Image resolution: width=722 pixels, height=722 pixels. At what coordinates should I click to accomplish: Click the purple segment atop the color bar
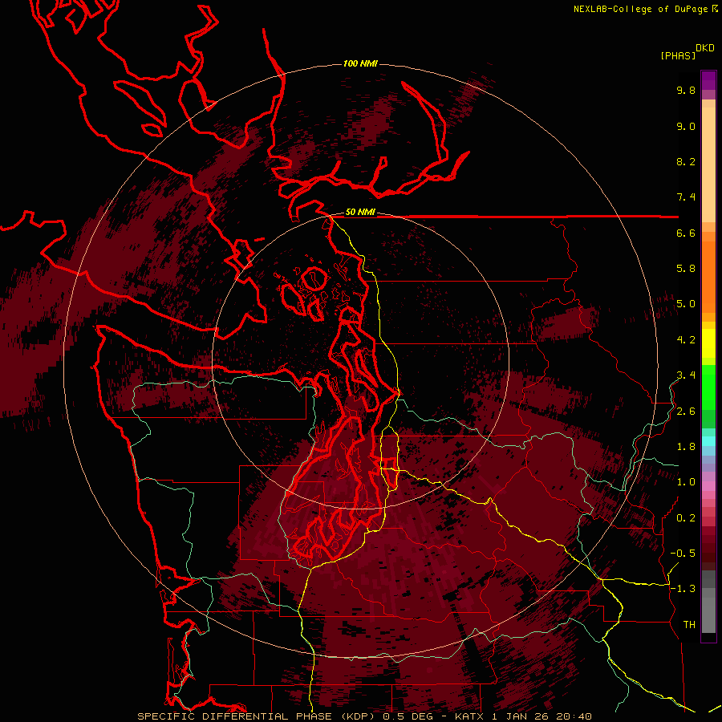tap(708, 80)
